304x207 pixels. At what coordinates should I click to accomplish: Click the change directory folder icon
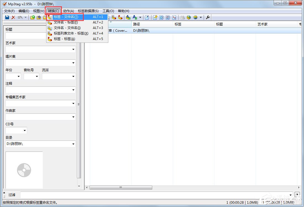[x=32, y=17]
